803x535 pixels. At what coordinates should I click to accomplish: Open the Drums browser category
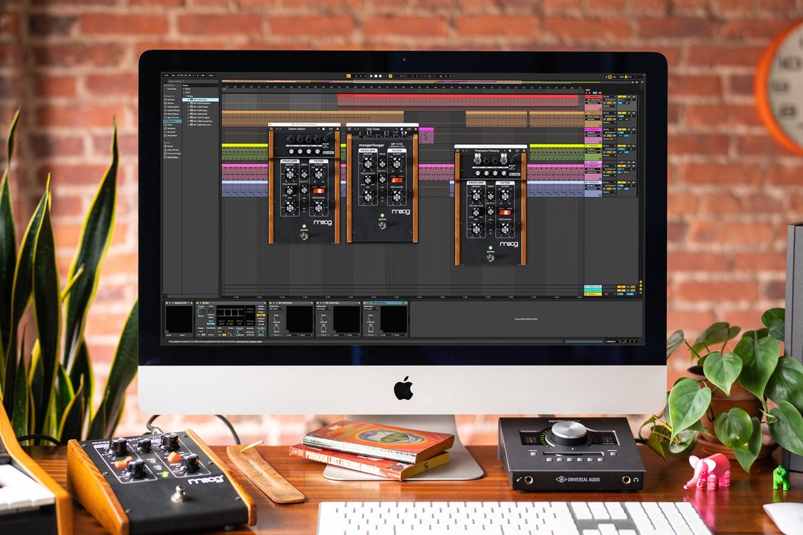click(x=170, y=103)
